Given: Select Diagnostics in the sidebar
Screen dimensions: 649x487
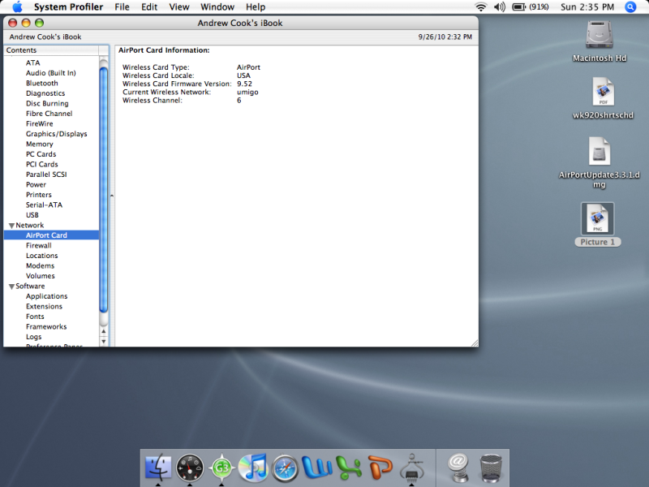Looking at the screenshot, I should 45,93.
